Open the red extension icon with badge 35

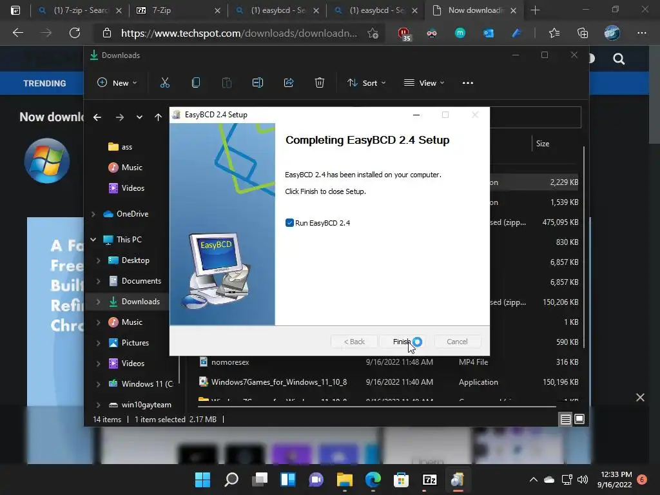pyautogui.click(x=403, y=34)
